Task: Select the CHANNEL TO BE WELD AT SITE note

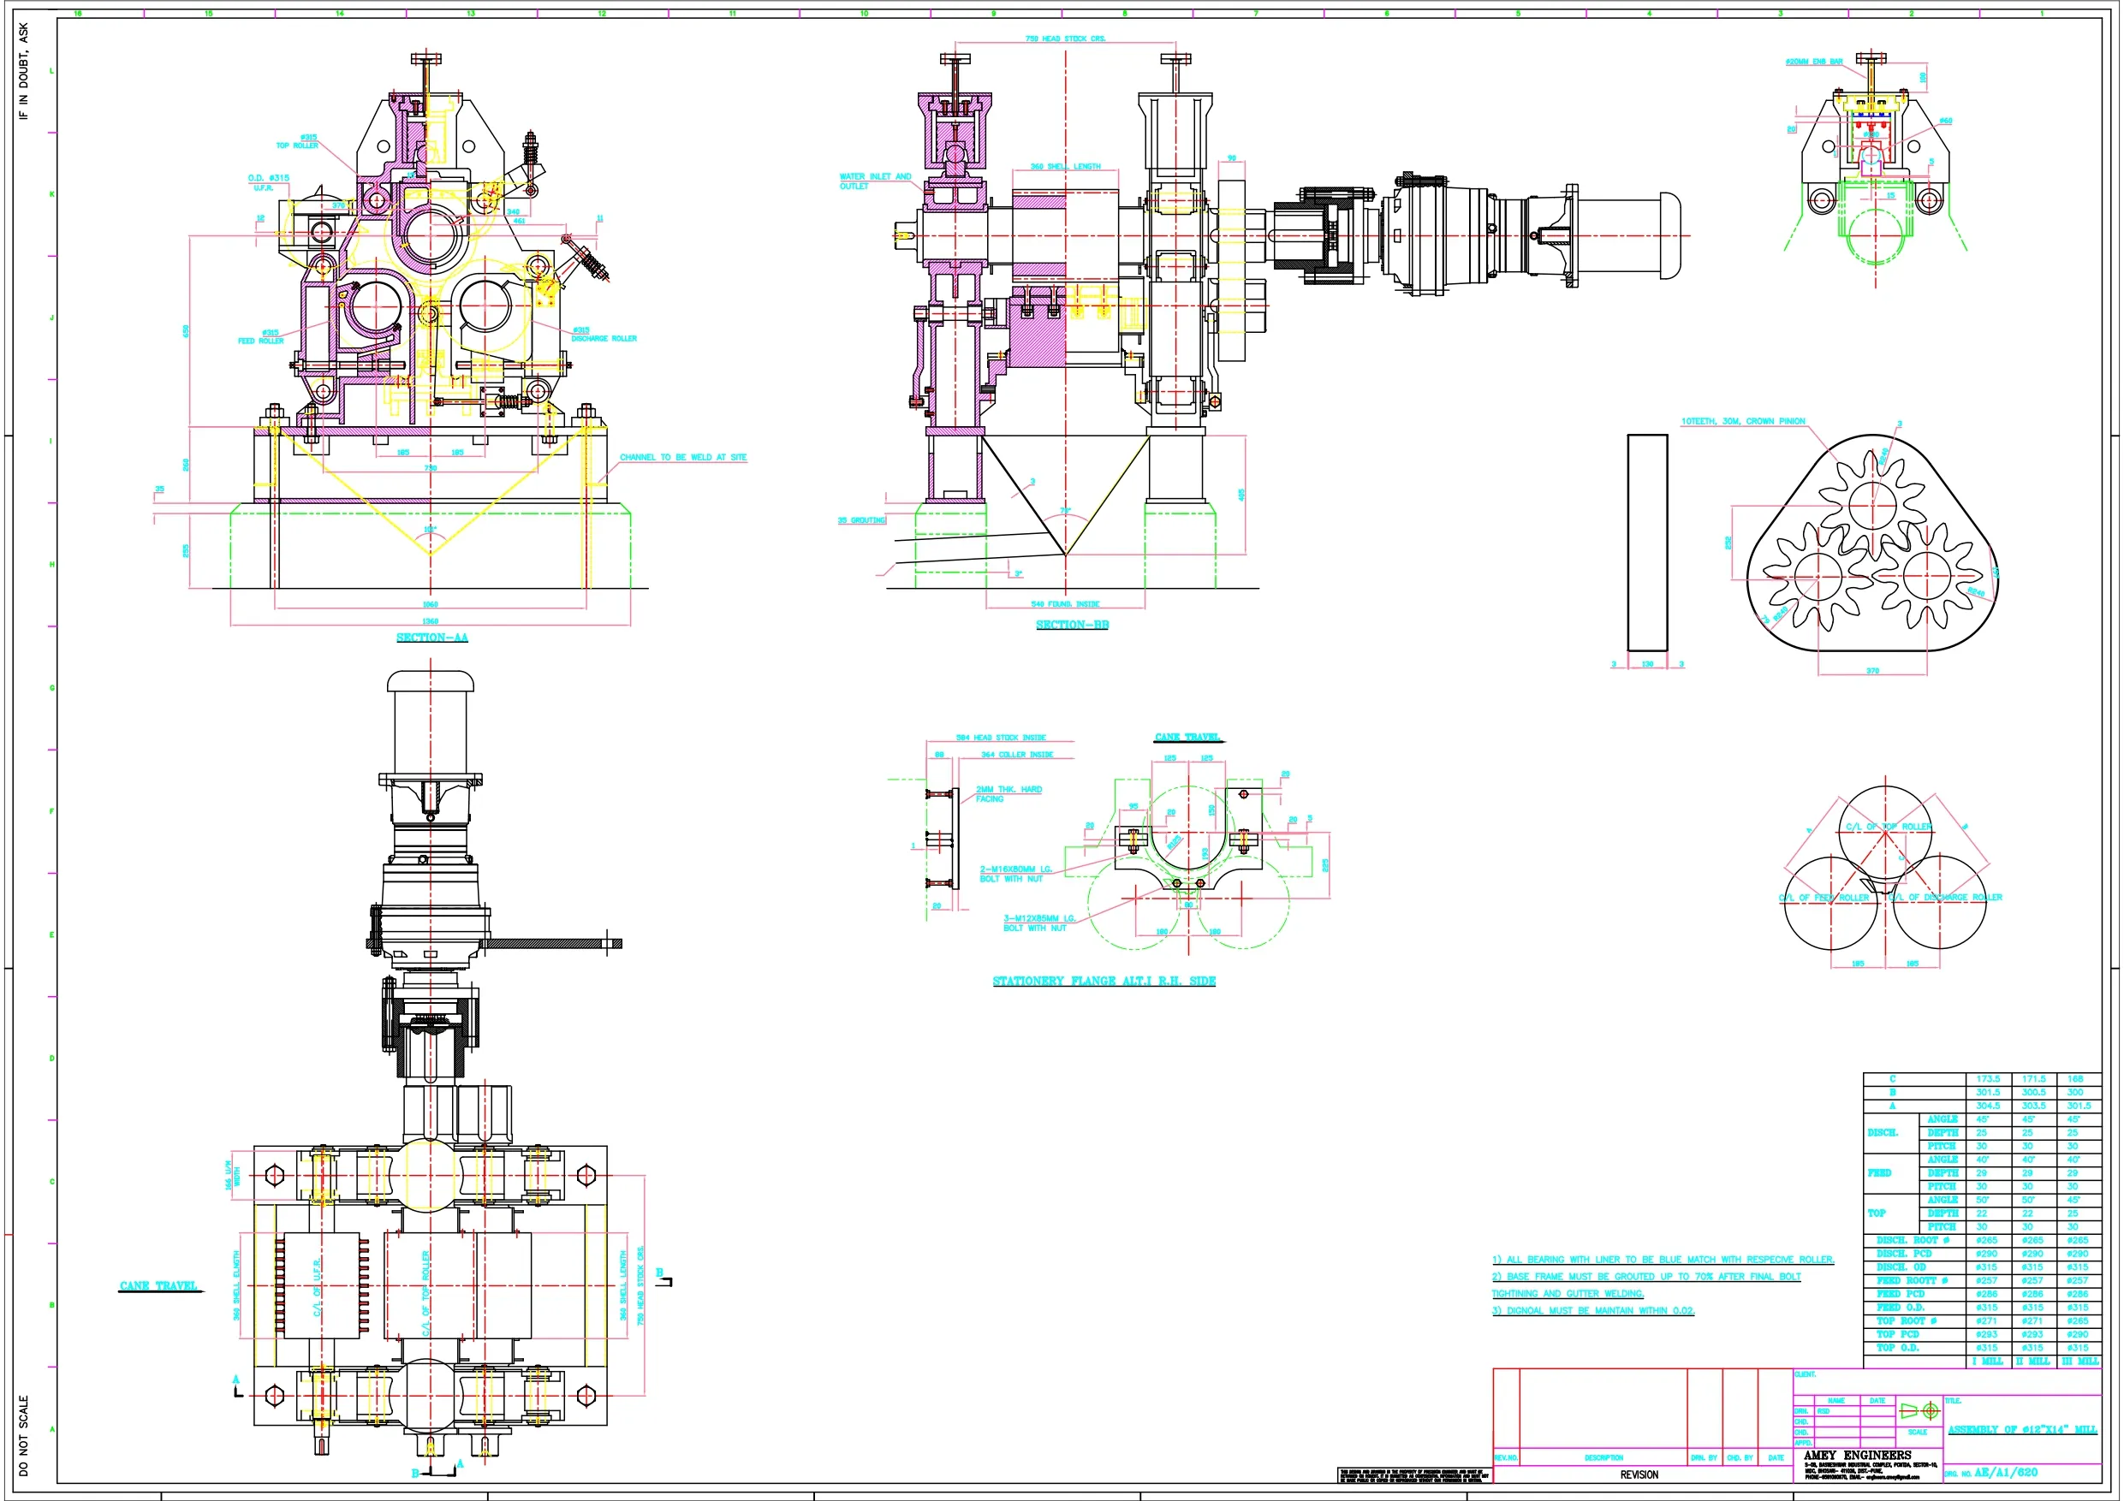Action: point(682,457)
